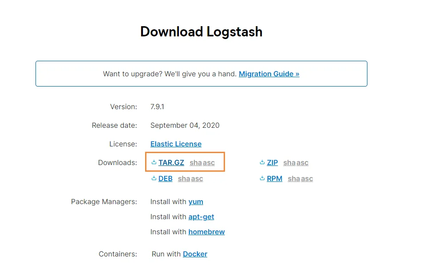The image size is (438, 268).
Task: Download the RPM package
Action: point(275,179)
